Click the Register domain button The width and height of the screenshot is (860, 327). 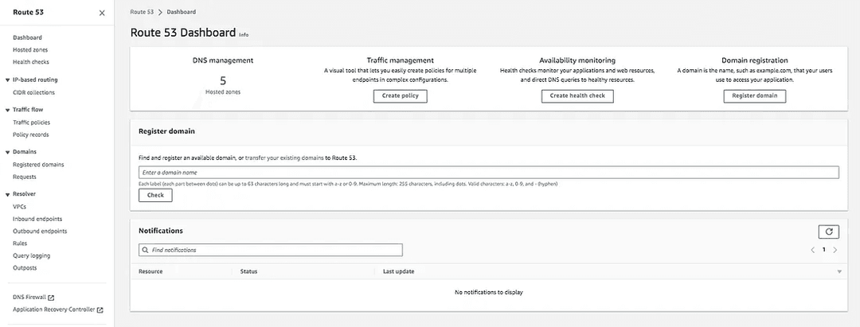point(755,95)
